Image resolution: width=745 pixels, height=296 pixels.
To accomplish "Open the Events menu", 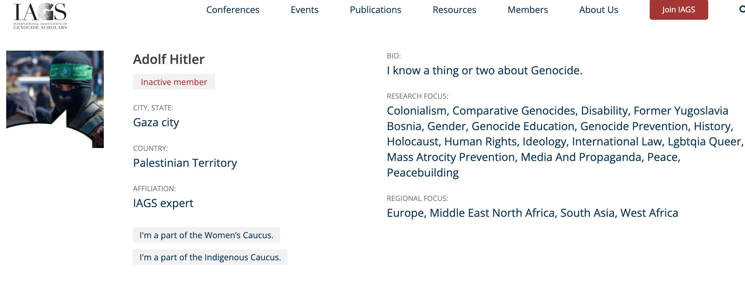I will point(305,10).
